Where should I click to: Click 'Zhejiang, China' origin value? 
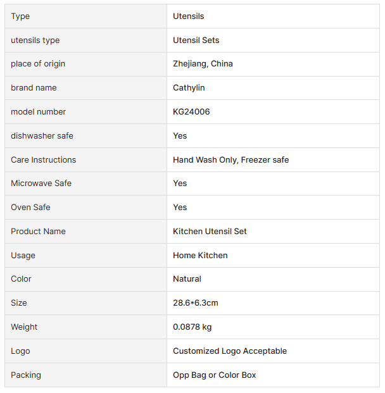[x=203, y=64]
